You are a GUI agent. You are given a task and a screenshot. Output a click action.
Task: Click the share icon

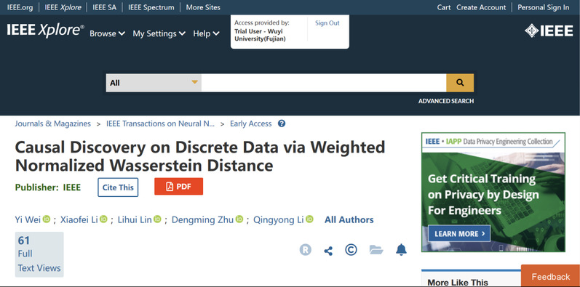click(x=328, y=251)
